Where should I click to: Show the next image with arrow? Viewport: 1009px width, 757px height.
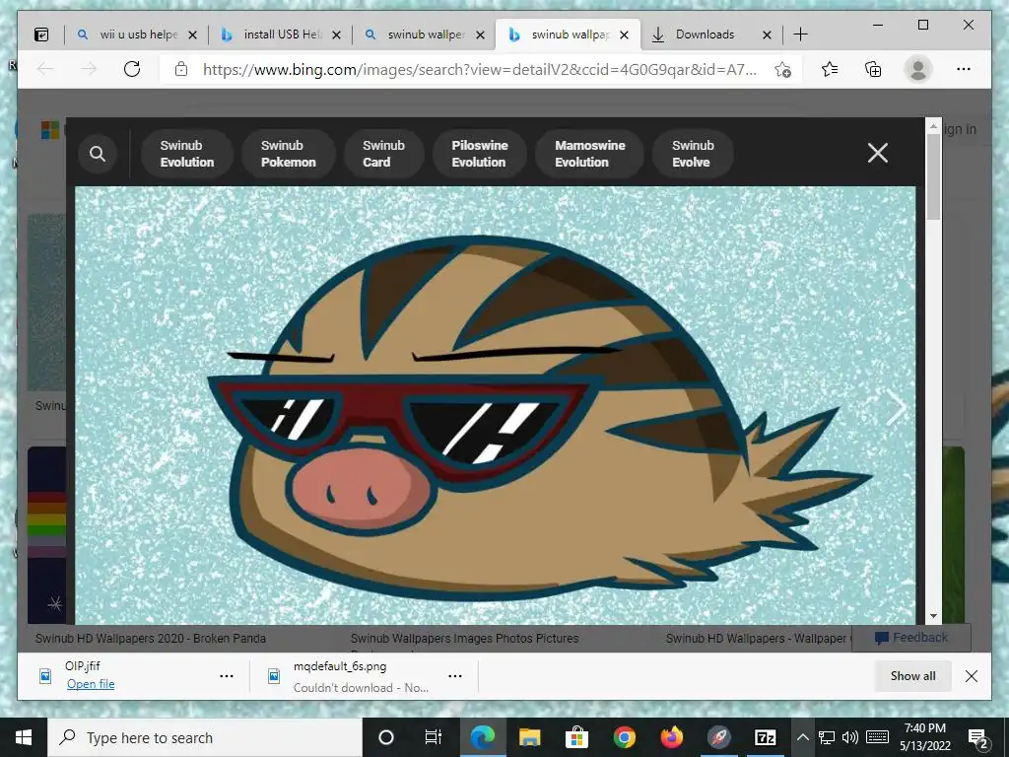[x=895, y=407]
